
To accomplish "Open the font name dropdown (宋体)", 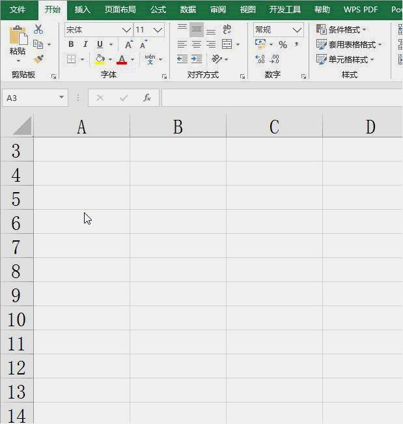I will click(x=126, y=31).
